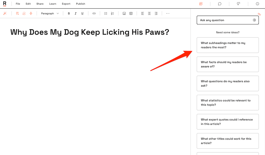Click the orange line with up-down arrows icon
Image resolution: width=265 pixels, height=155 pixels.
tap(31, 13)
